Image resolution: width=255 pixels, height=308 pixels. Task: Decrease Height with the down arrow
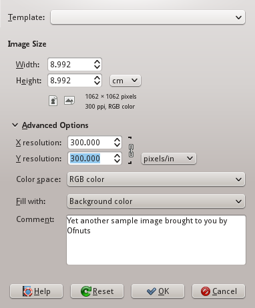pyautogui.click(x=97, y=83)
